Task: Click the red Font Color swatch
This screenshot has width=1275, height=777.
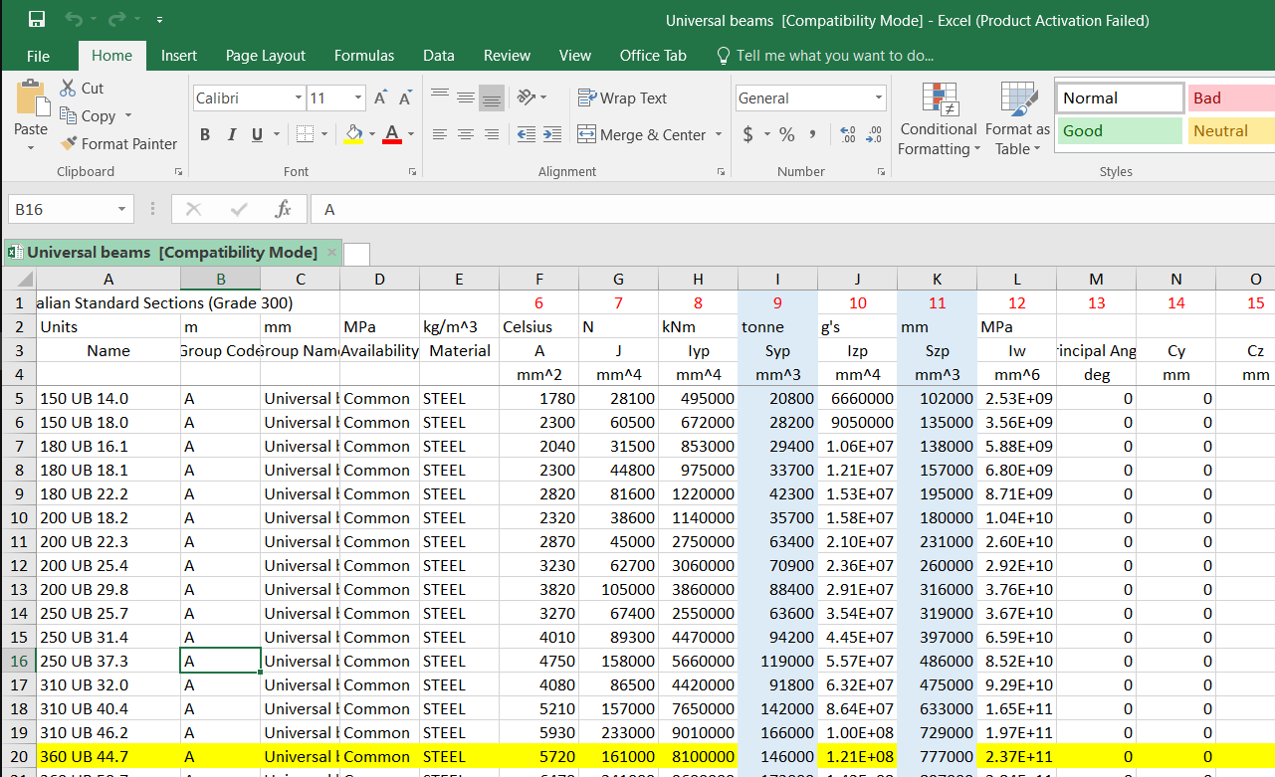Action: 390,142
